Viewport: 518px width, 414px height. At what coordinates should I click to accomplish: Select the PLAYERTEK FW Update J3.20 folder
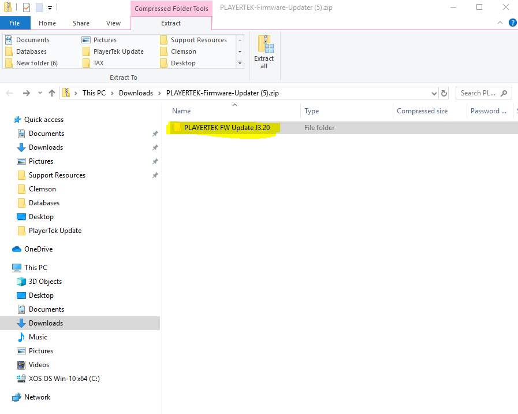(x=227, y=128)
